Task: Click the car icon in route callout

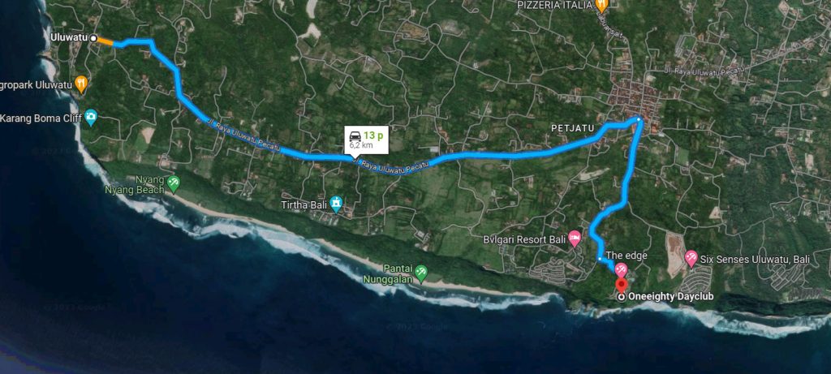Action: (x=355, y=136)
